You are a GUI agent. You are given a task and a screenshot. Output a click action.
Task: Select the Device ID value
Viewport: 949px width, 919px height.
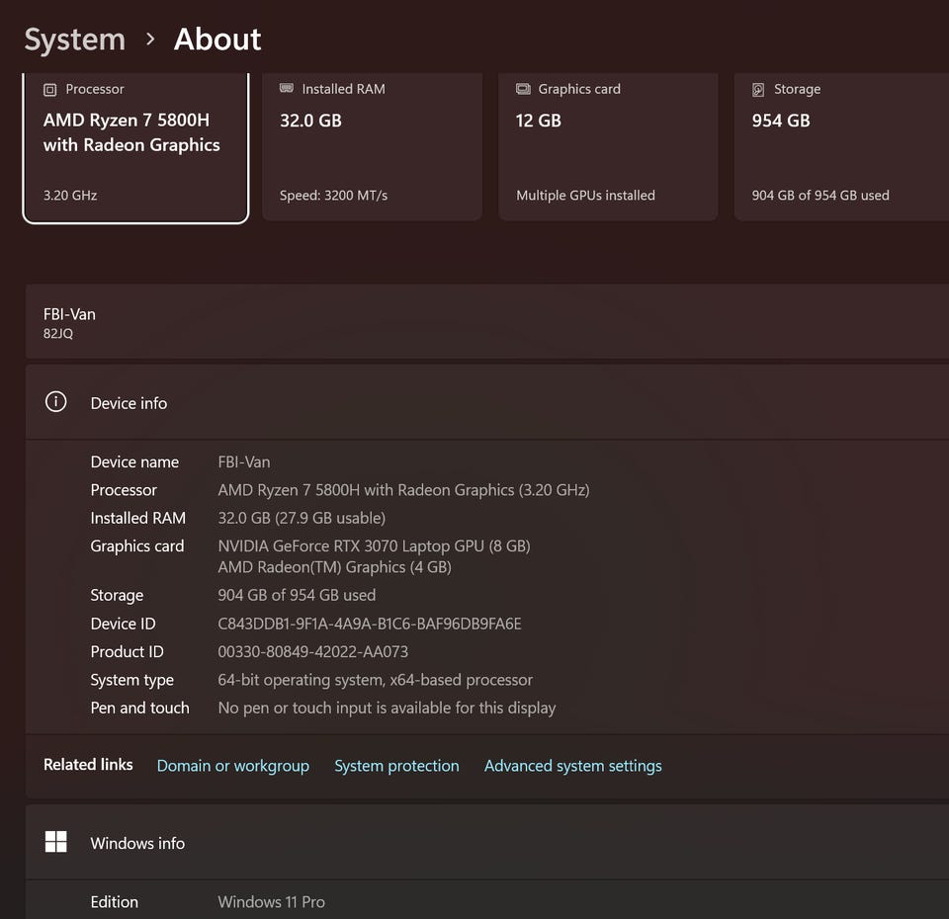point(369,624)
